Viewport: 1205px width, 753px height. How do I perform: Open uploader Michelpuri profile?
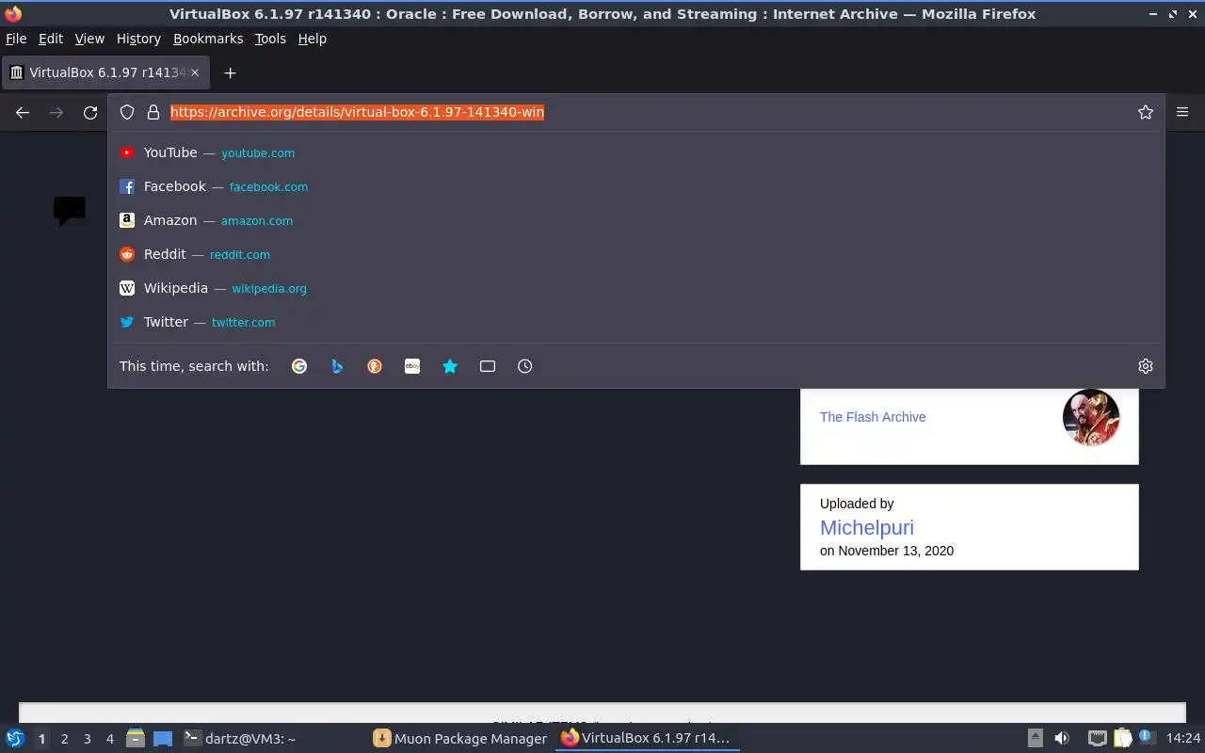coord(867,528)
